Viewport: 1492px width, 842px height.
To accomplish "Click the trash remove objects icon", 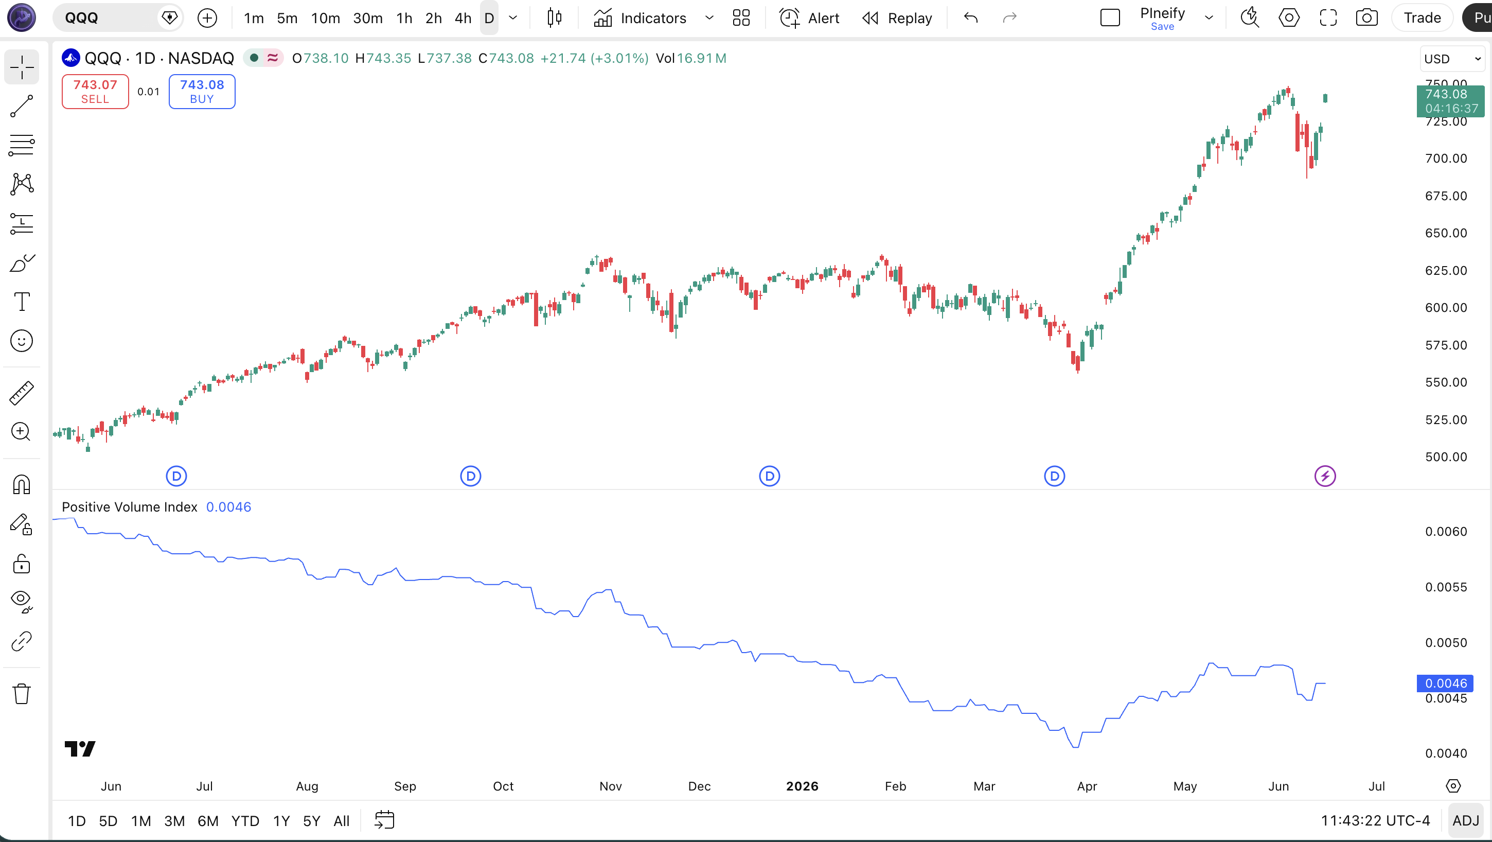I will pyautogui.click(x=22, y=694).
